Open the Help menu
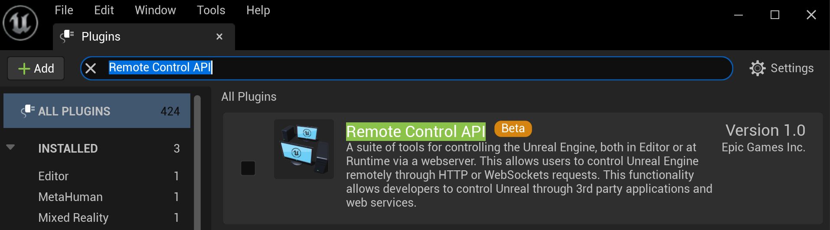The height and width of the screenshot is (230, 830). [x=258, y=10]
